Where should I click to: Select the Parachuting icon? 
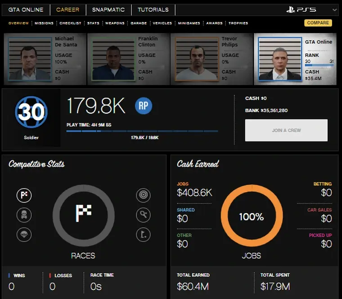[x=24, y=234]
